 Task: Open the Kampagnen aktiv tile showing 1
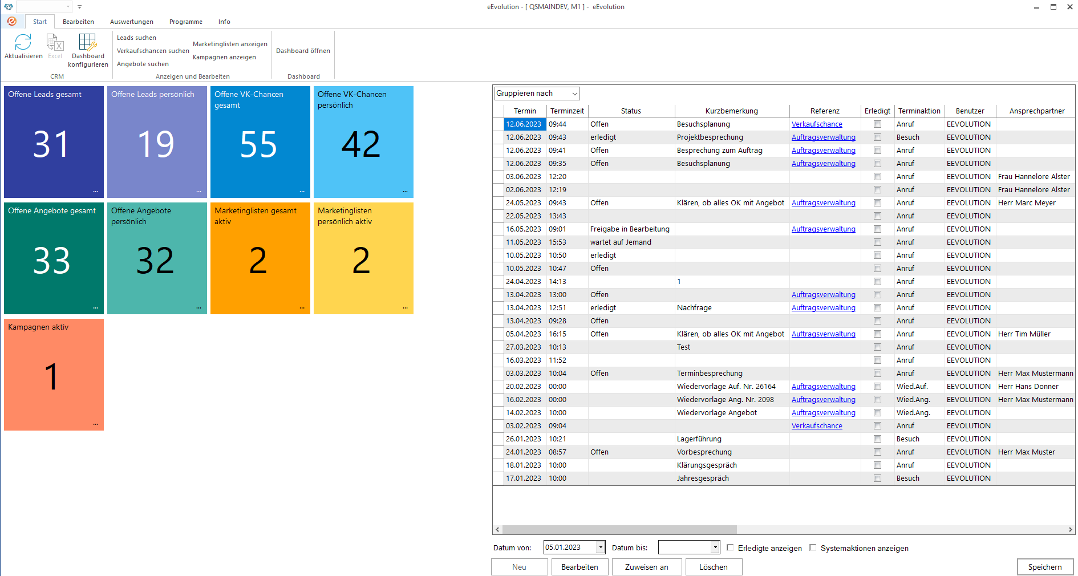(54, 375)
